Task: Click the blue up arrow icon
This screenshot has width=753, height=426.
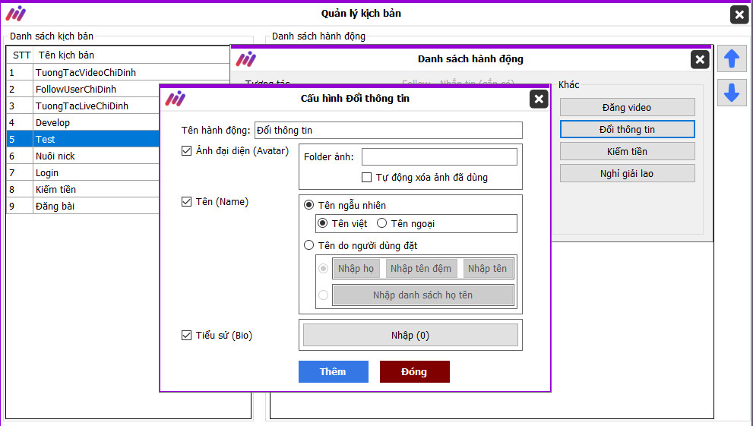Action: click(731, 58)
